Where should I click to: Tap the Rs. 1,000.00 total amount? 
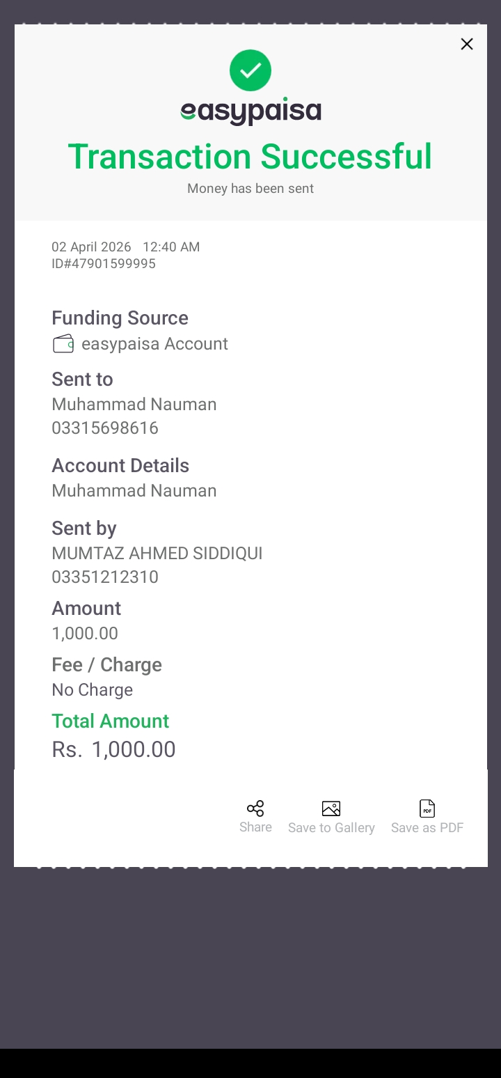pyautogui.click(x=114, y=749)
